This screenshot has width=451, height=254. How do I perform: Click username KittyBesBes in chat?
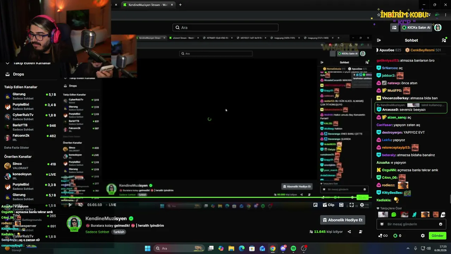392,193
